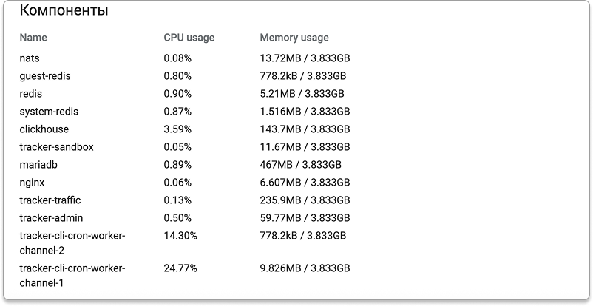Click the Компоненты section heading

click(64, 11)
